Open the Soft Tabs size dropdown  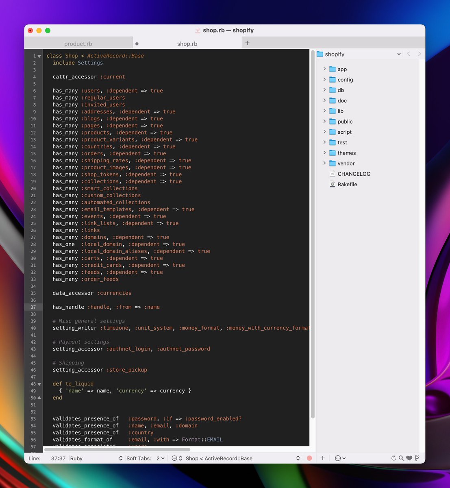[x=161, y=458]
